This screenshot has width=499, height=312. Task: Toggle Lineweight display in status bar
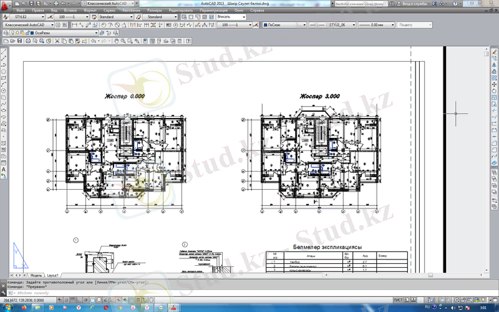tap(124, 300)
